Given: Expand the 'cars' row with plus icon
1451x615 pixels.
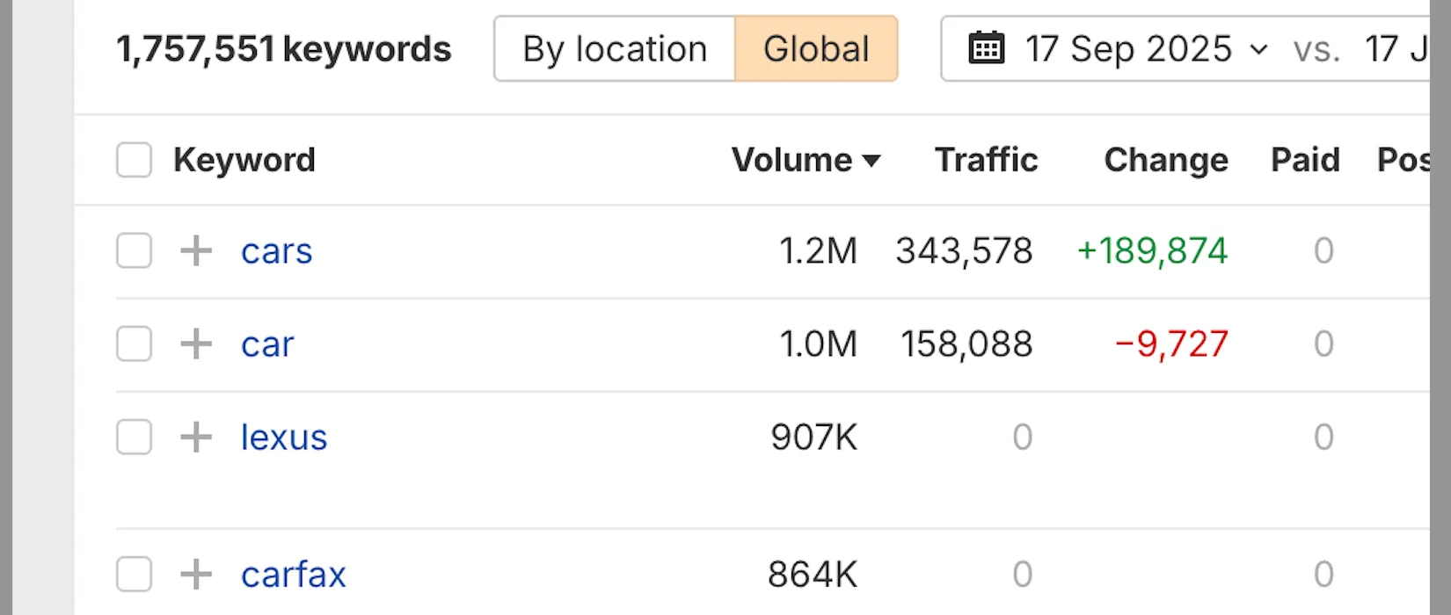Looking at the screenshot, I should (x=196, y=251).
